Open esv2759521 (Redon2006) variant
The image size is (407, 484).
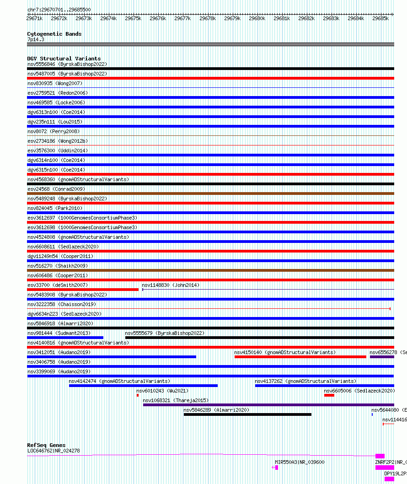click(x=58, y=93)
